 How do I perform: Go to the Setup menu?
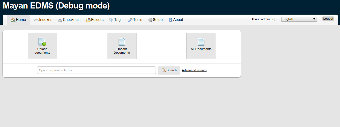click(157, 20)
